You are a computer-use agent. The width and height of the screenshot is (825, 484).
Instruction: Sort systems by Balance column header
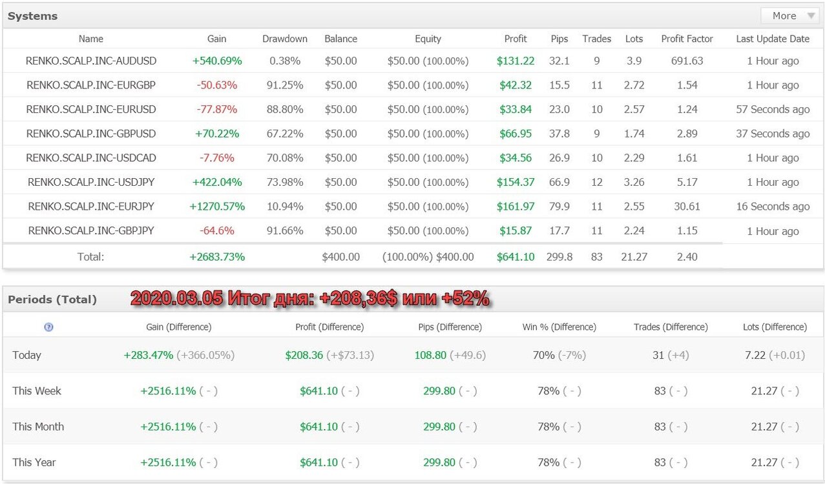341,39
